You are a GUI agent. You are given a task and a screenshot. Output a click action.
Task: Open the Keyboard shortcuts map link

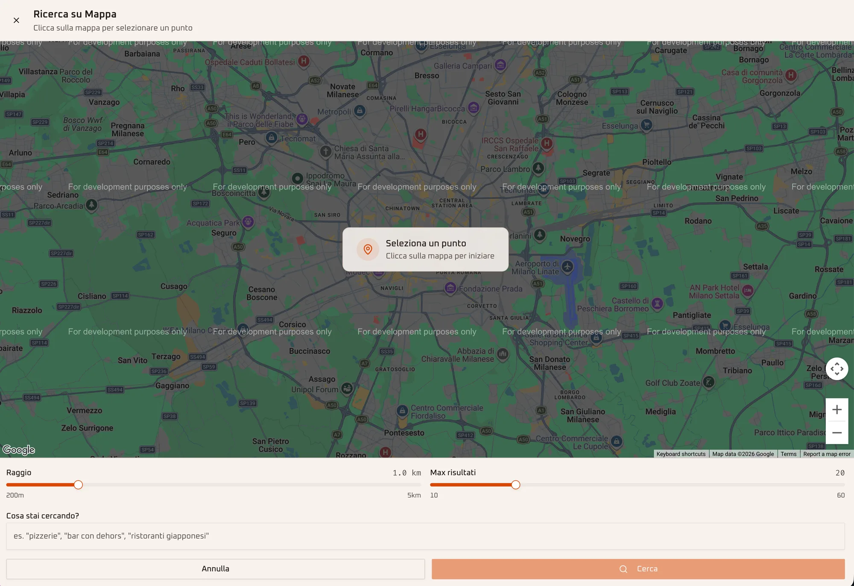click(x=681, y=454)
